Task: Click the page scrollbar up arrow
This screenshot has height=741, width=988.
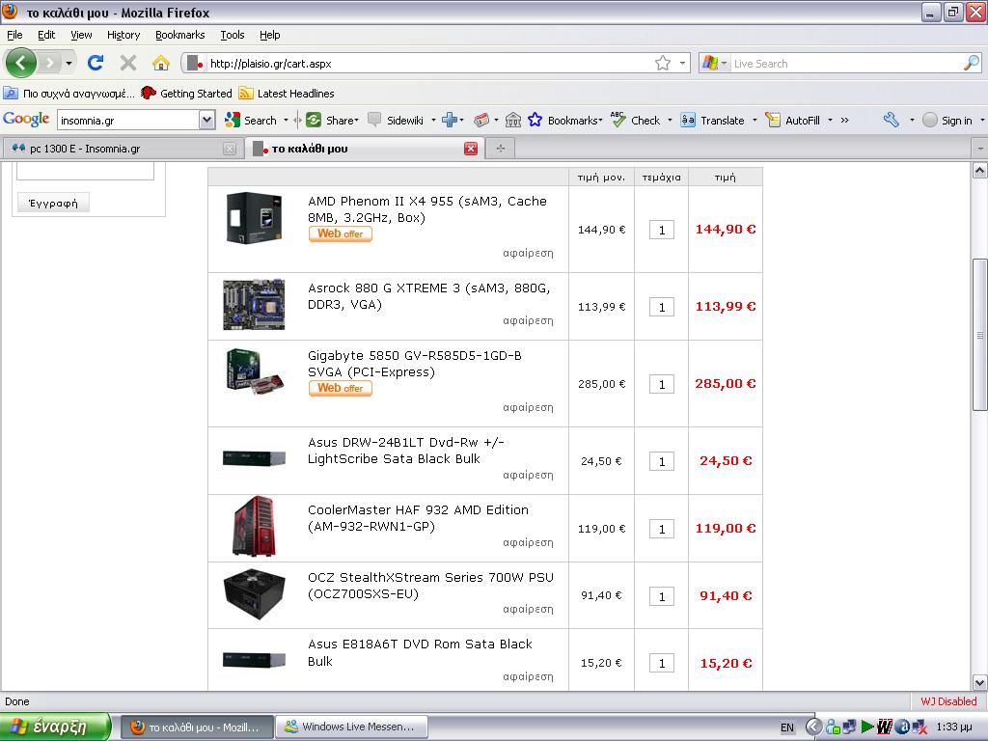Action: (980, 170)
